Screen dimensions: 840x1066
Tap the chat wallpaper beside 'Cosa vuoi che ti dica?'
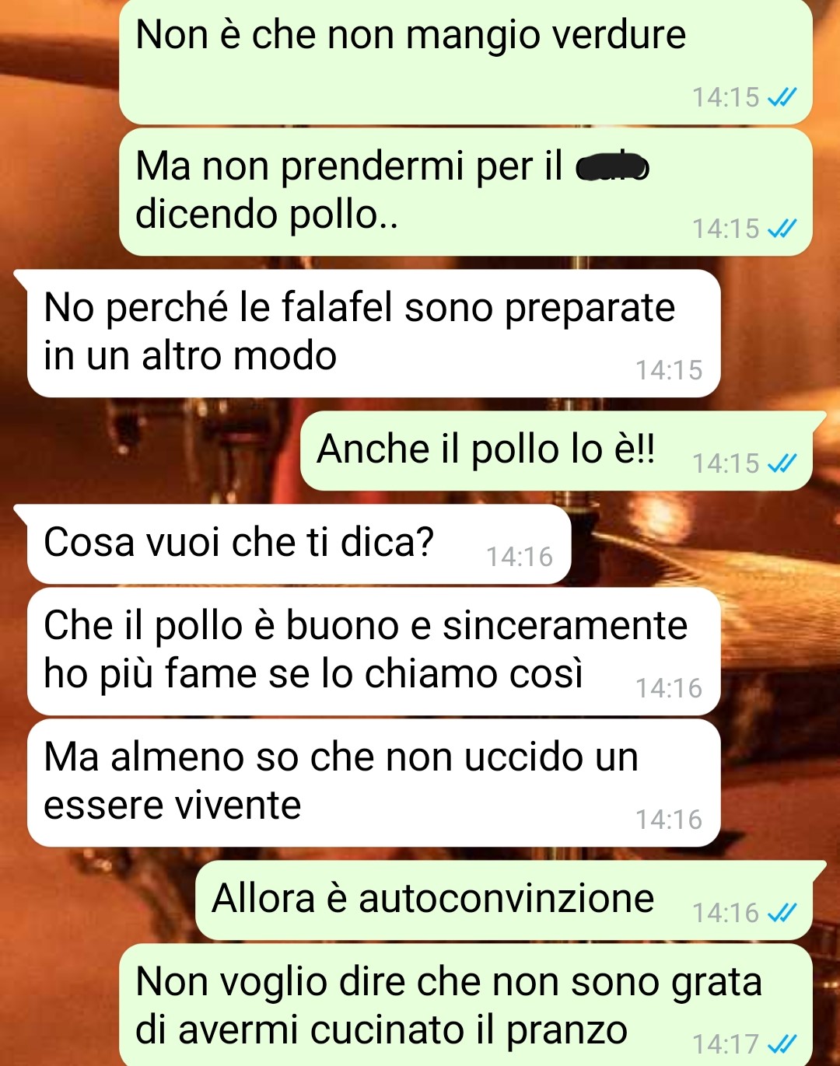tap(700, 544)
